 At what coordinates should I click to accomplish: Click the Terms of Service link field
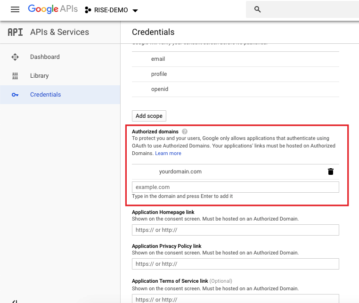coord(236,299)
